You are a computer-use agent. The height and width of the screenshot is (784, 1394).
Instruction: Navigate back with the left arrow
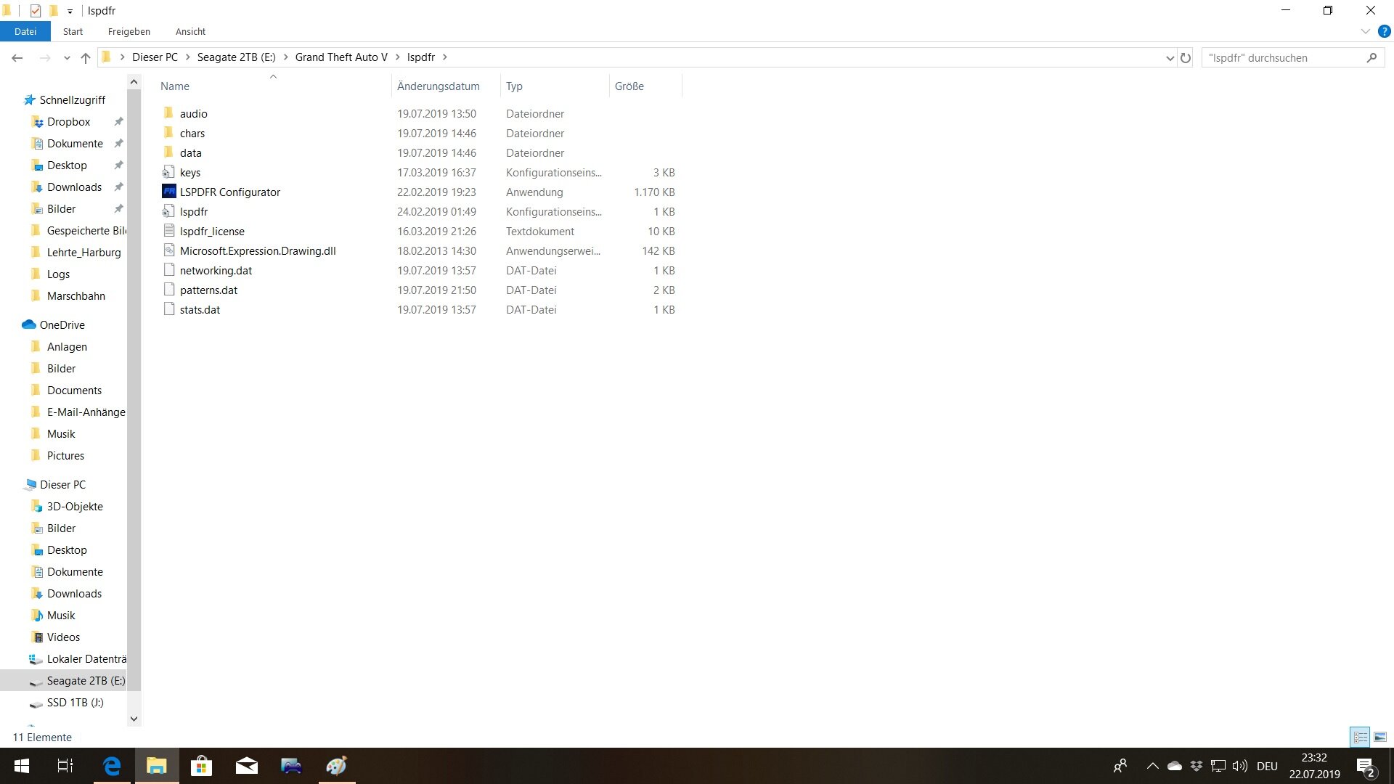tap(17, 57)
